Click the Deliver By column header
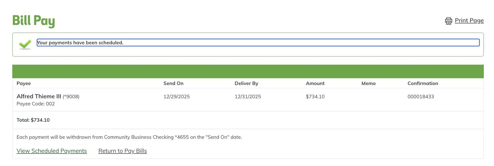494x166 pixels. coord(246,83)
